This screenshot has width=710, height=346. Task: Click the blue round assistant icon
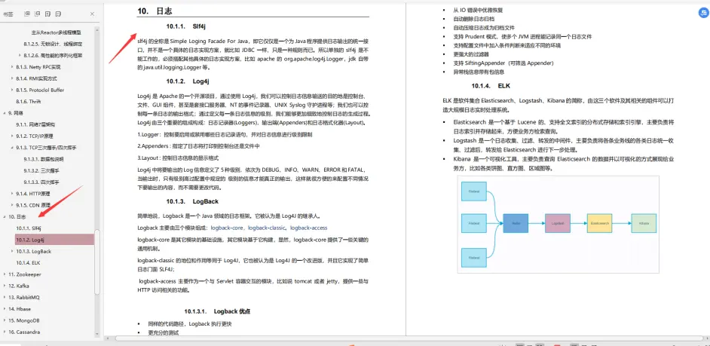(x=704, y=14)
